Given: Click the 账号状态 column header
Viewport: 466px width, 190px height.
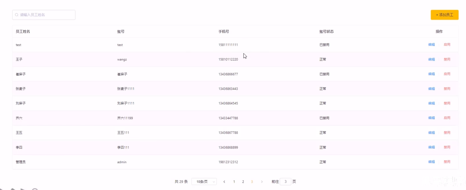Looking at the screenshot, I should tap(326, 31).
